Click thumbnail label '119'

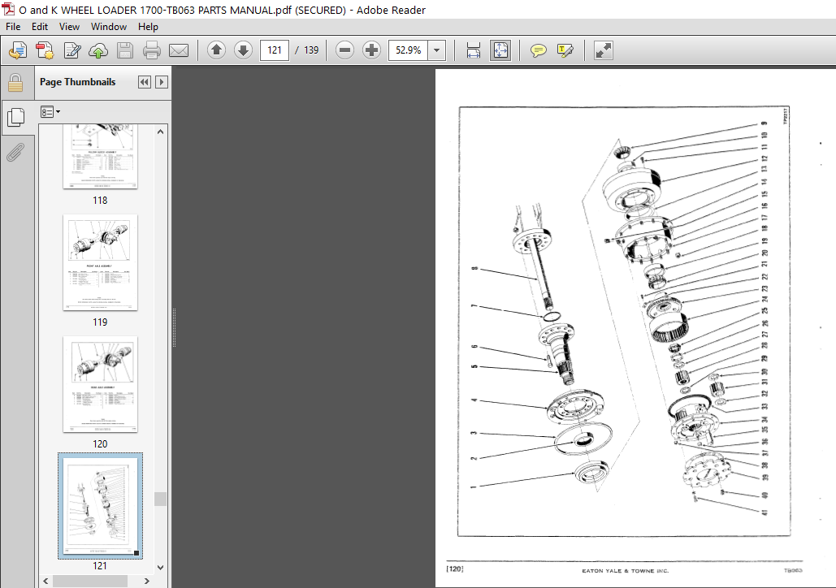[100, 322]
